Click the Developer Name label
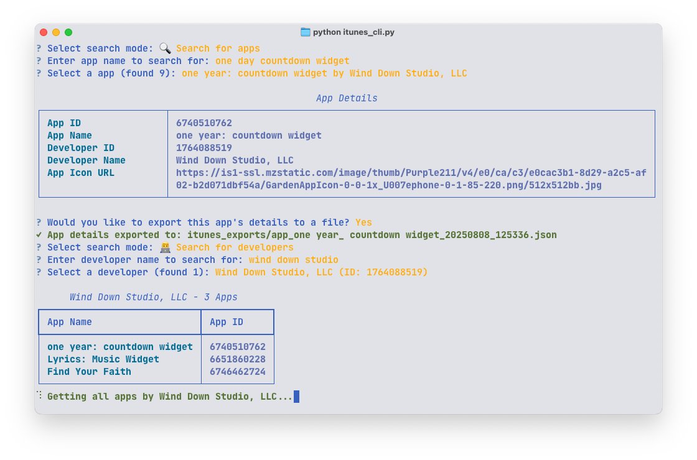This screenshot has width=697, height=460. pyautogui.click(x=87, y=160)
